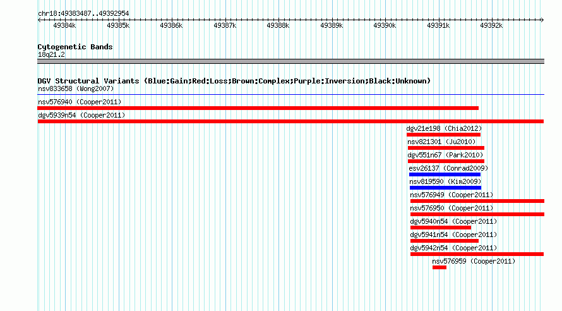The image size is (562, 311).
Task: Click the 18q21.2 band label
Action: tap(51, 54)
